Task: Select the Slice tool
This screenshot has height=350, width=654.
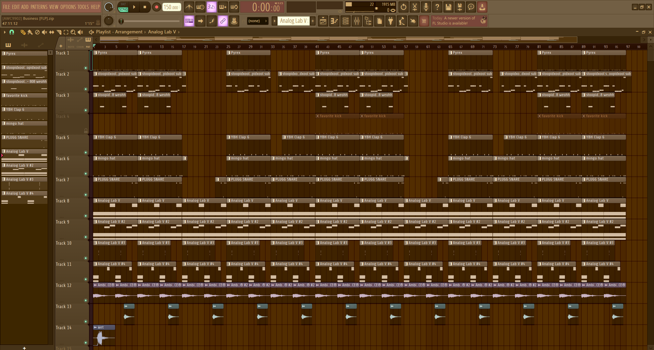Action: point(59,32)
